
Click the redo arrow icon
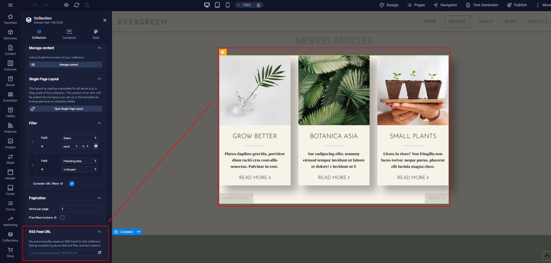46,5
